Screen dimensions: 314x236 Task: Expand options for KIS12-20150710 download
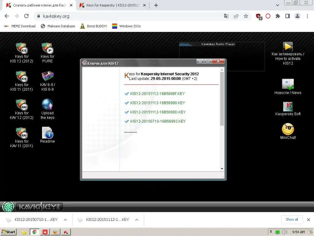(x=65, y=220)
